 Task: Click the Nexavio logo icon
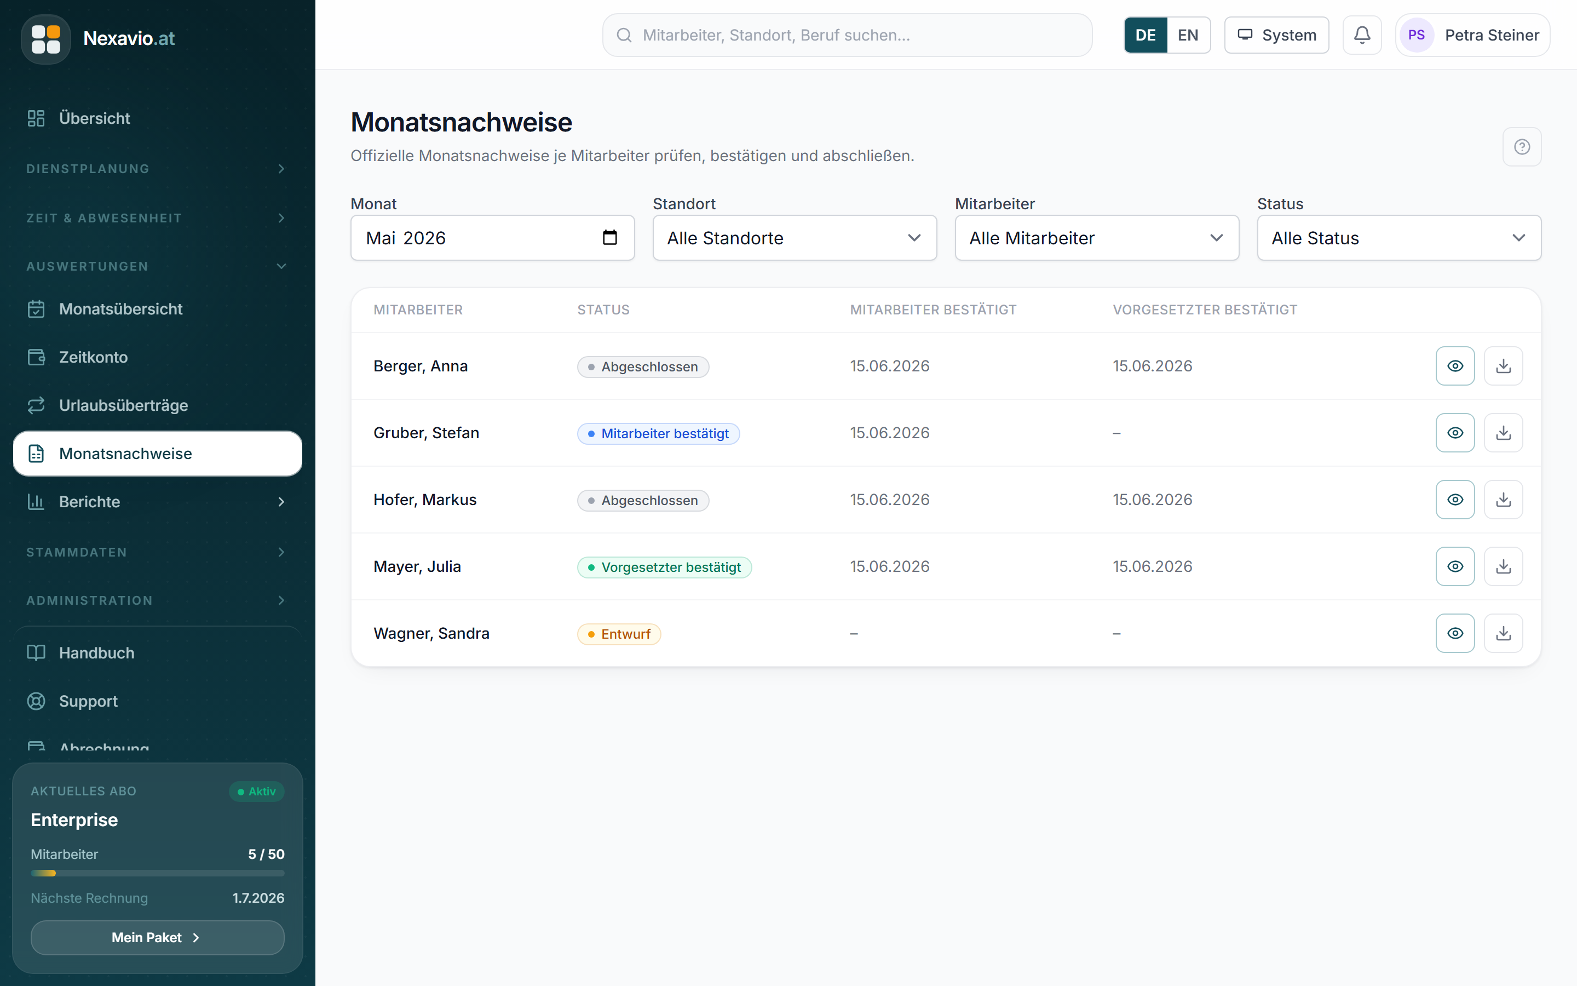[45, 38]
